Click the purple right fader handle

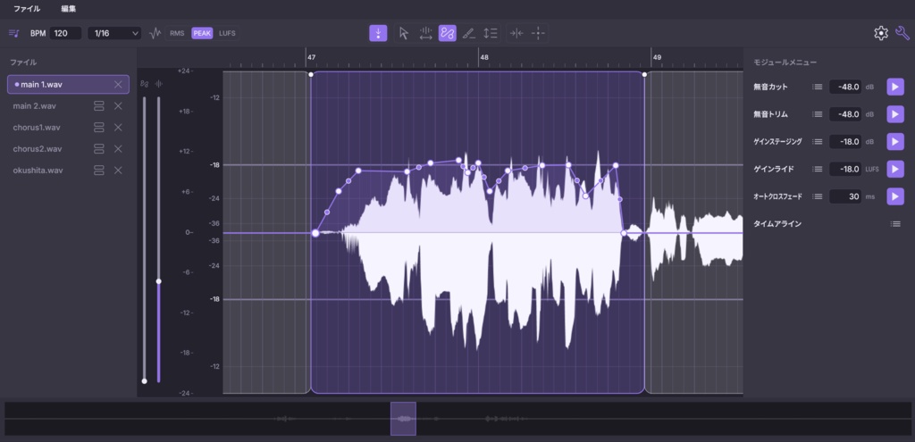(x=158, y=281)
